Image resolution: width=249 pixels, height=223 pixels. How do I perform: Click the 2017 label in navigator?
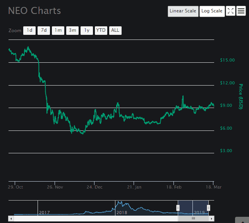point(45,213)
